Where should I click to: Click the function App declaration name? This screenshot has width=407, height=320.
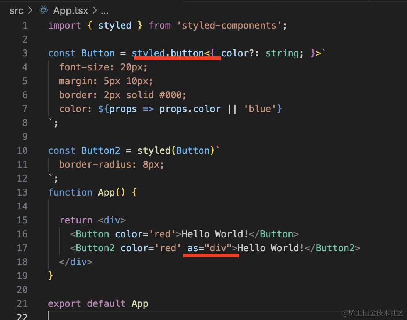[107, 192]
